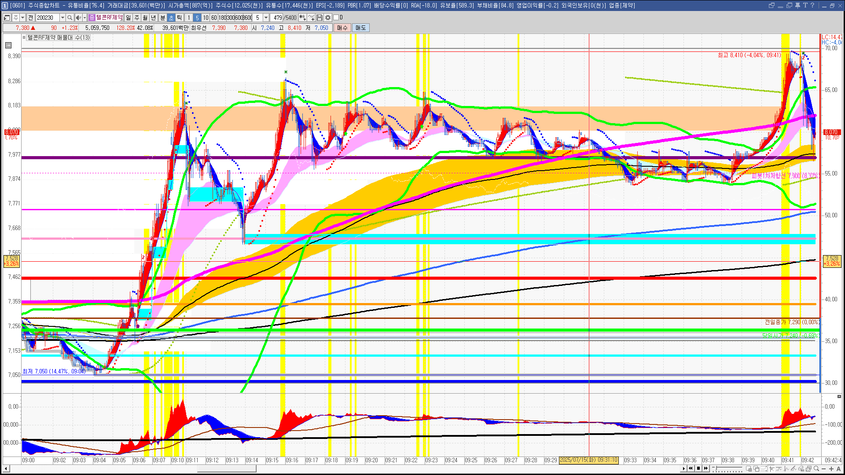This screenshot has height=475, width=845.
Task: Toggle the 초 (second) period button
Action: pos(171,18)
